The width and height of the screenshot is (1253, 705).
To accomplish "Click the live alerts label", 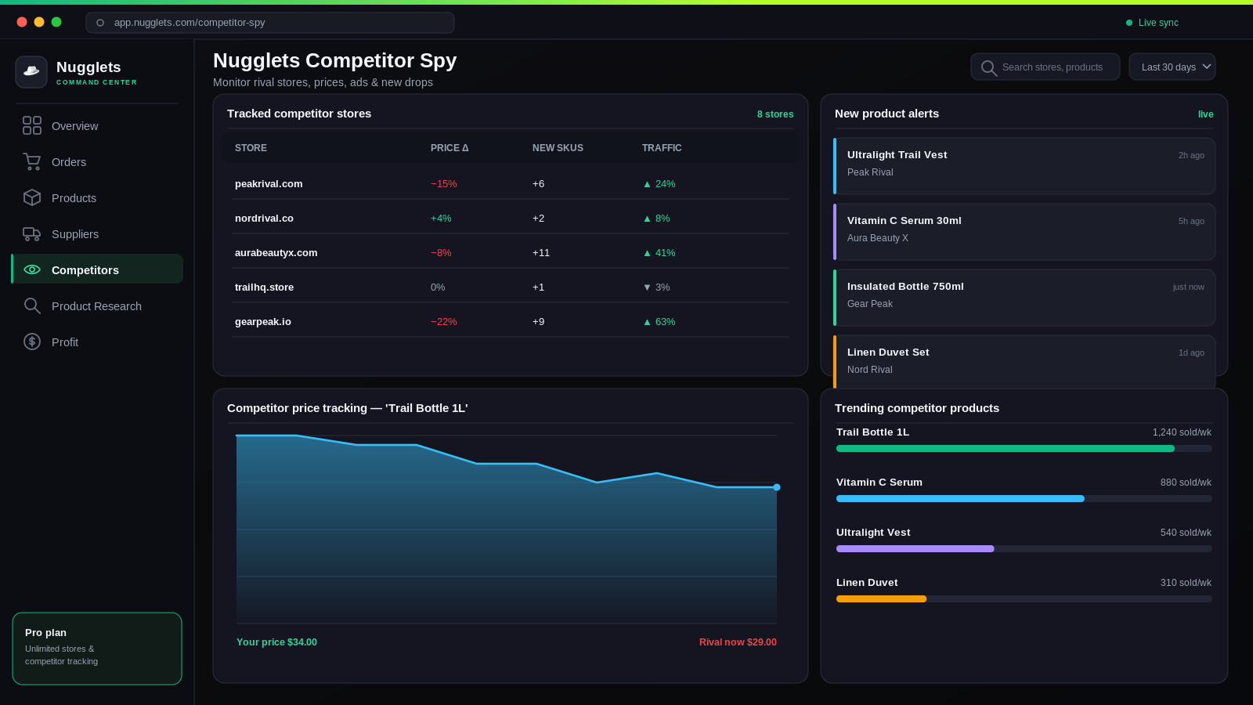I will [1206, 114].
